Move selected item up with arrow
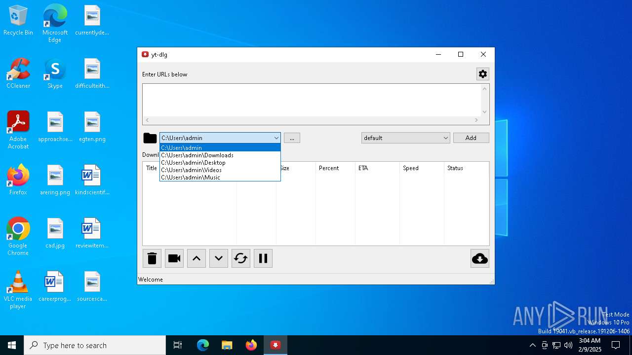632x355 pixels. 197,258
